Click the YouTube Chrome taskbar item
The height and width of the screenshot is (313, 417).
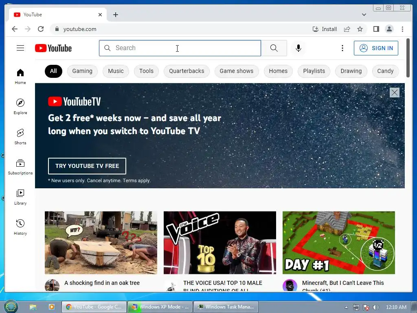tap(94, 307)
